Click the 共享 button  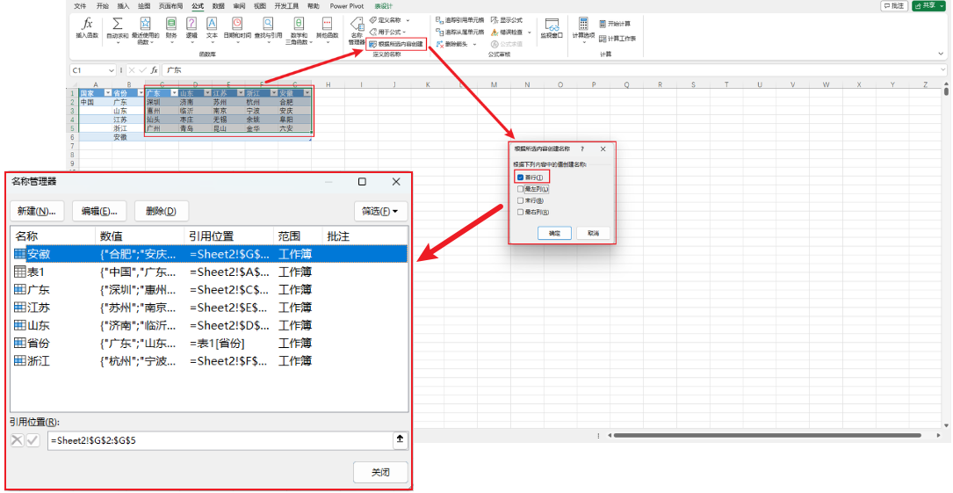tap(928, 5)
